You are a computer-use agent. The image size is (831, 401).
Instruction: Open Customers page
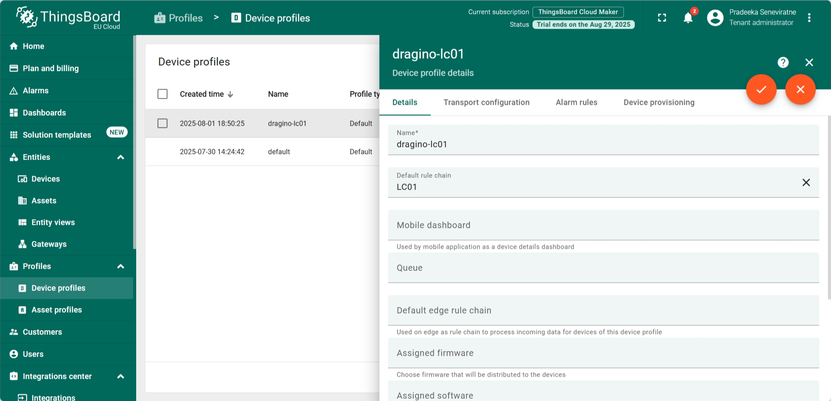coord(67,332)
